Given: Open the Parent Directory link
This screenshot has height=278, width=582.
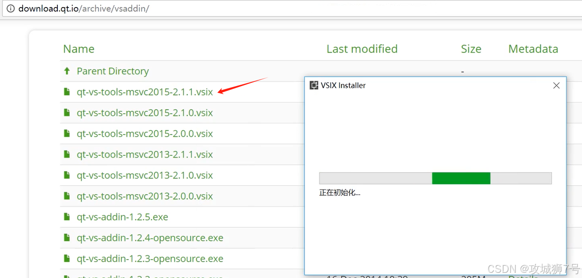Looking at the screenshot, I should point(112,71).
